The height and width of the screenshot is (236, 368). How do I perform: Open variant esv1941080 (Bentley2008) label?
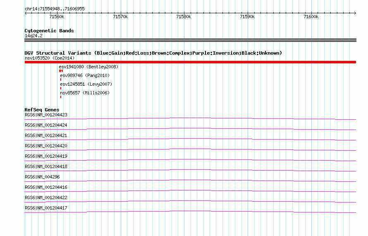[88, 67]
